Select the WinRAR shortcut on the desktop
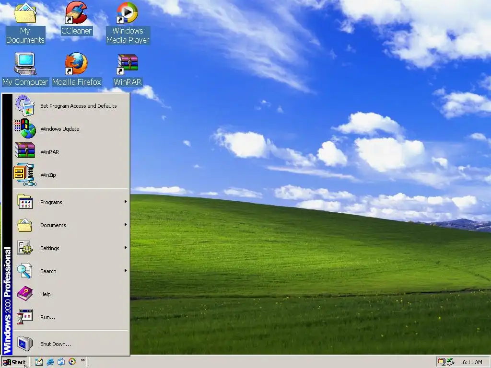Screen dimensions: 491x368 (x=128, y=69)
